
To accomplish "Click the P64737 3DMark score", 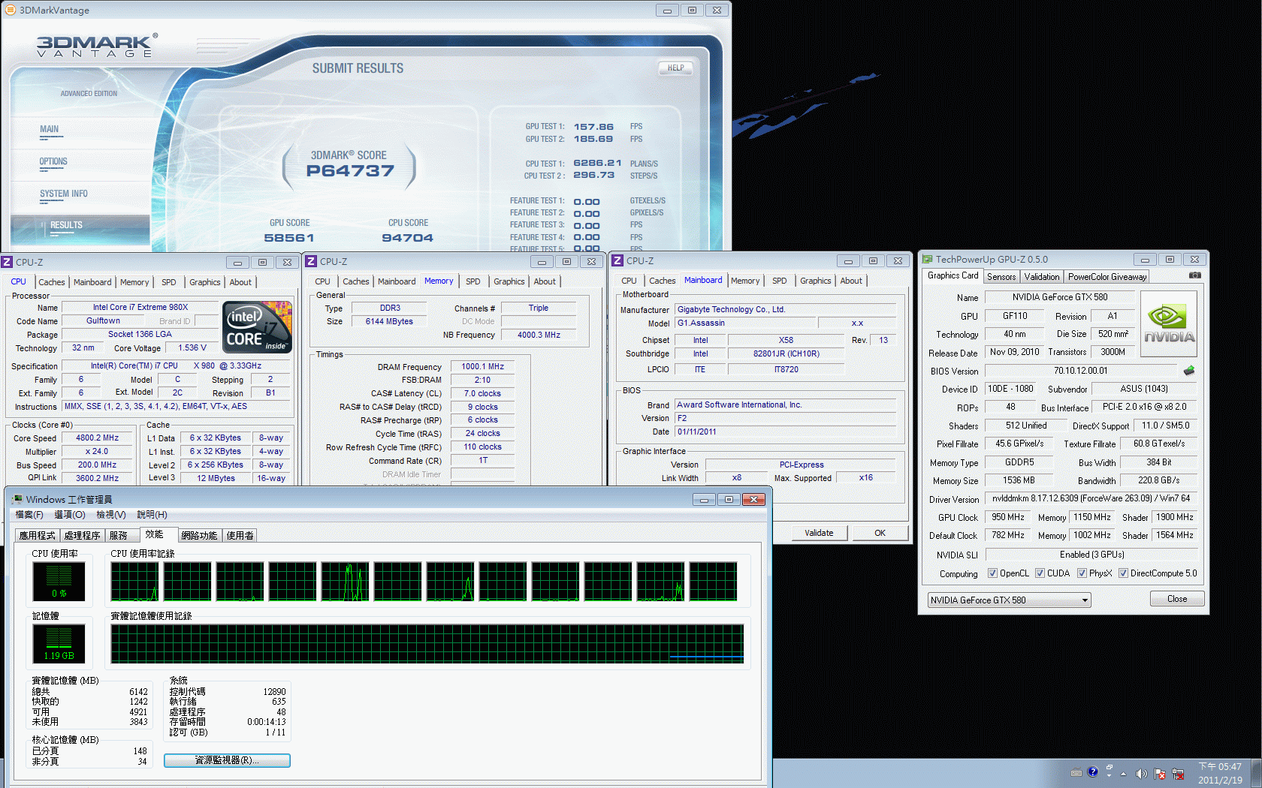I will 350,171.
